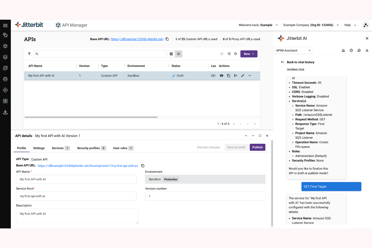Click Discard changes
Screen dimensions: 372x248
click(209, 147)
